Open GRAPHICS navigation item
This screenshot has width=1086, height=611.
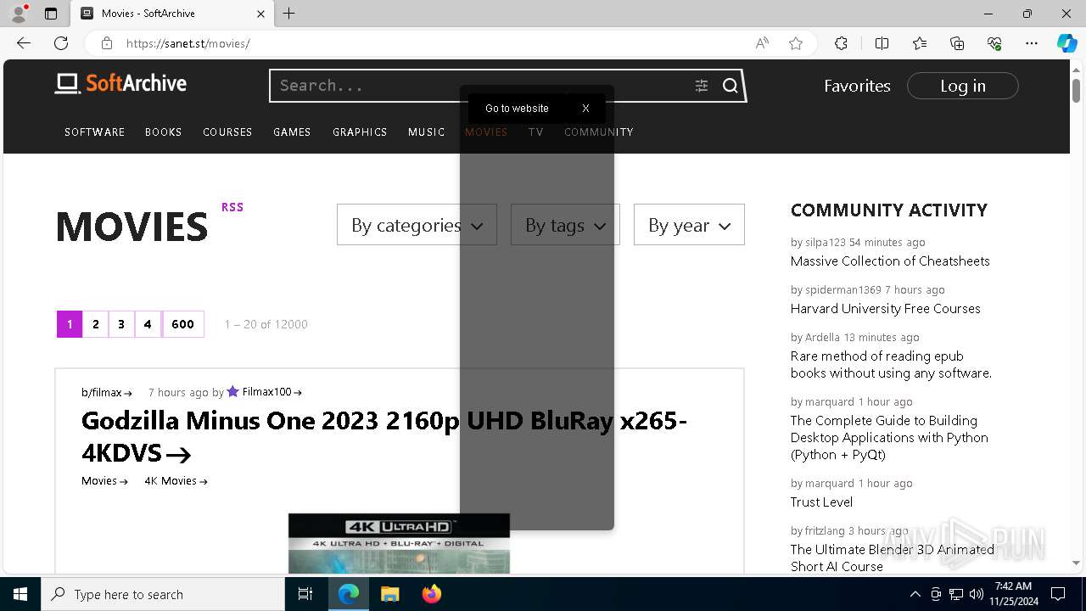click(360, 132)
